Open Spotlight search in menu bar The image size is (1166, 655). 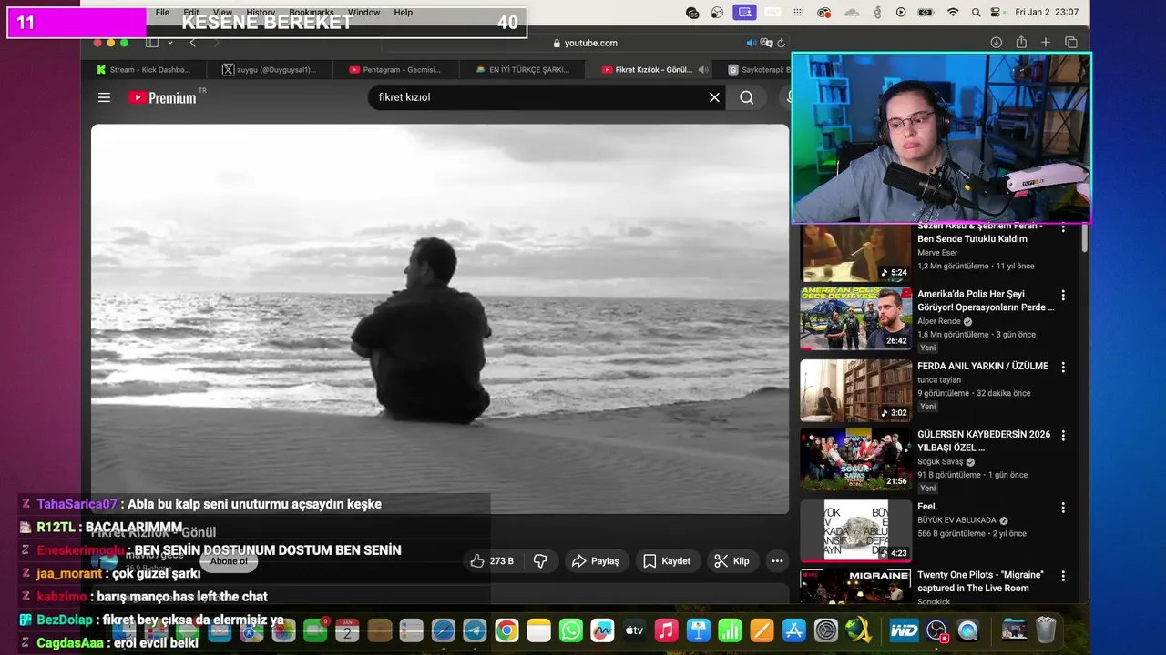click(x=976, y=13)
